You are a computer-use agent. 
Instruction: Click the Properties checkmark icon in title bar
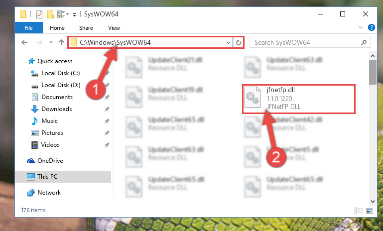click(x=39, y=14)
